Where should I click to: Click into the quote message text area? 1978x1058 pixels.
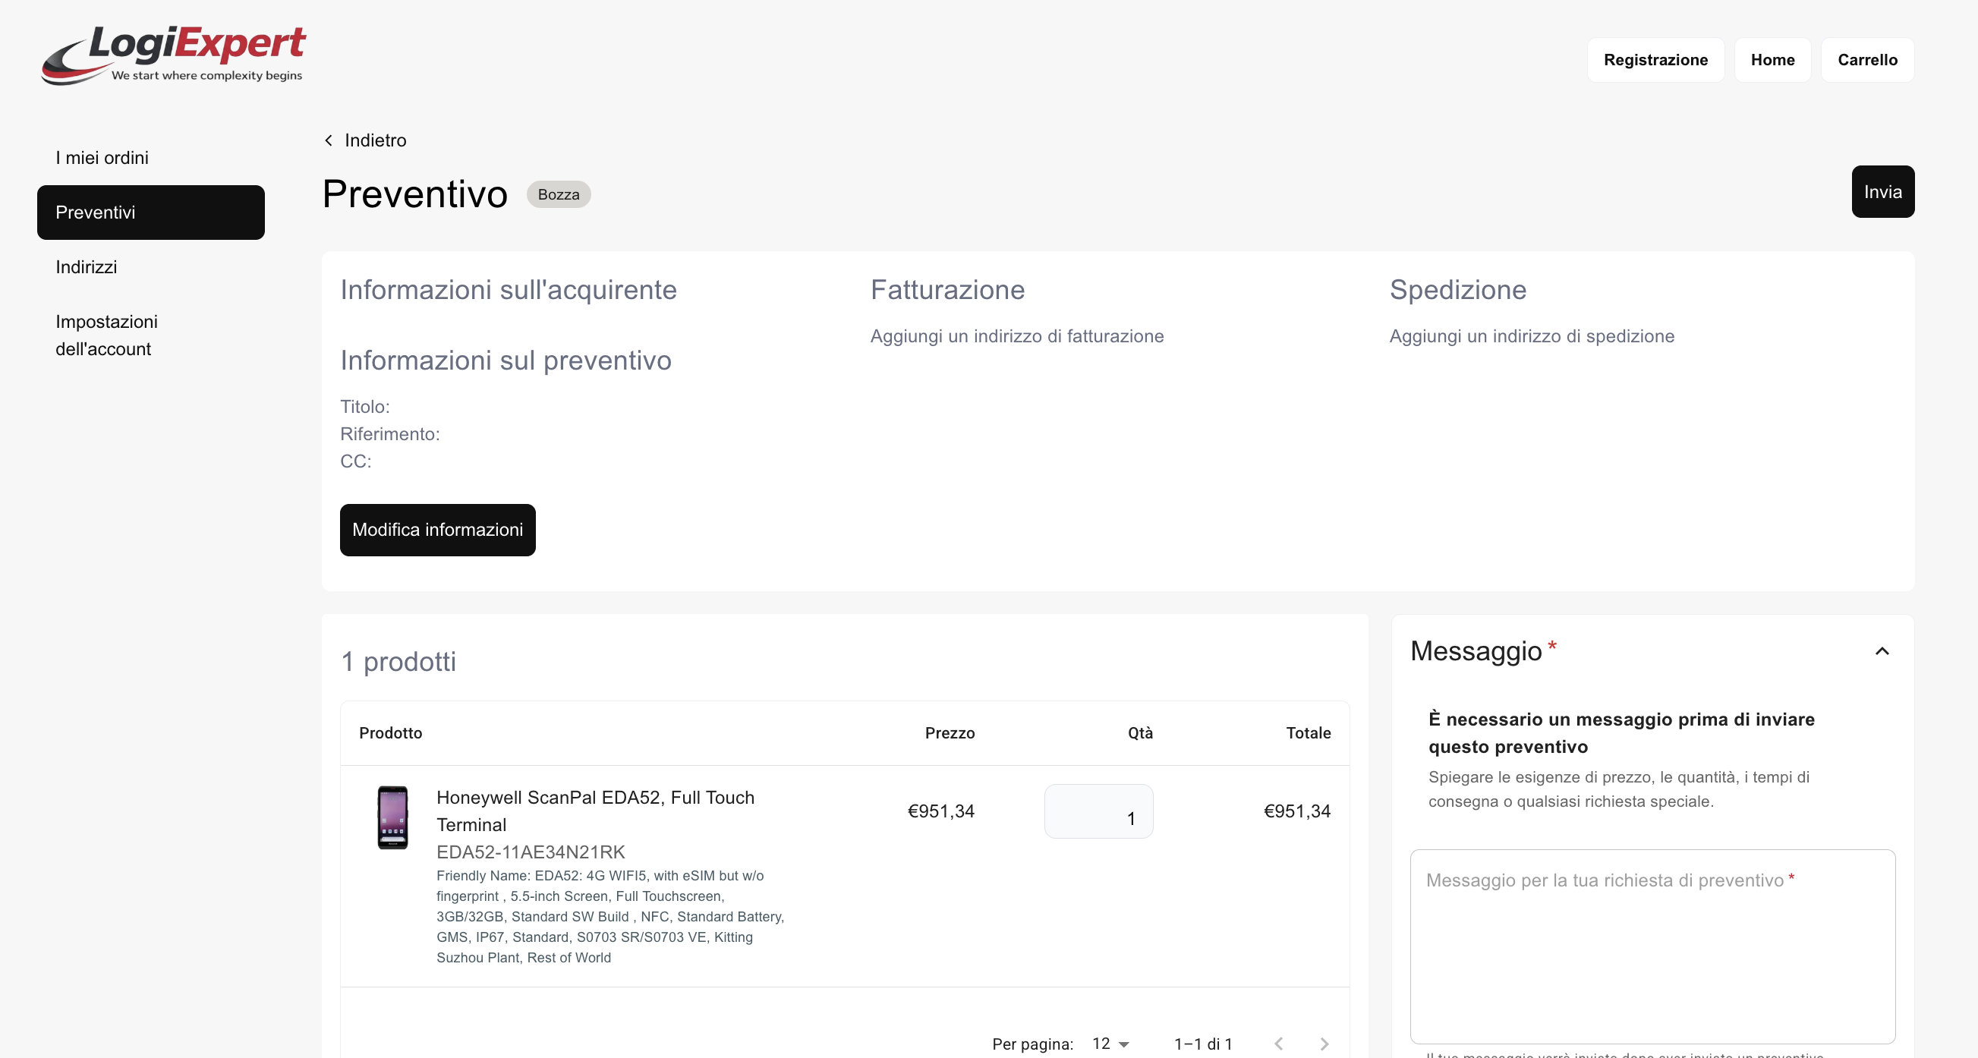pos(1652,946)
